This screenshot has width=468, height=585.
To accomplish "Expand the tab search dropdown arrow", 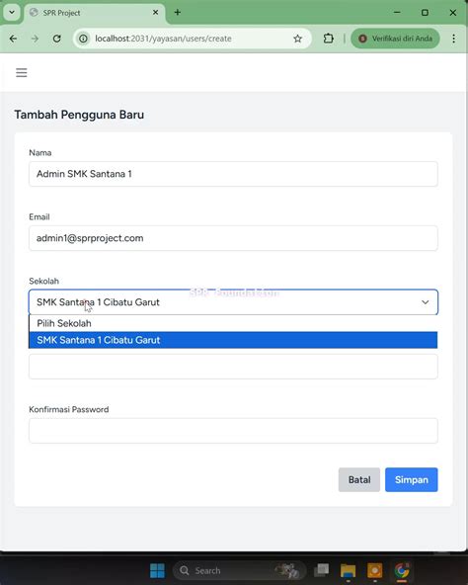I will [x=12, y=12].
